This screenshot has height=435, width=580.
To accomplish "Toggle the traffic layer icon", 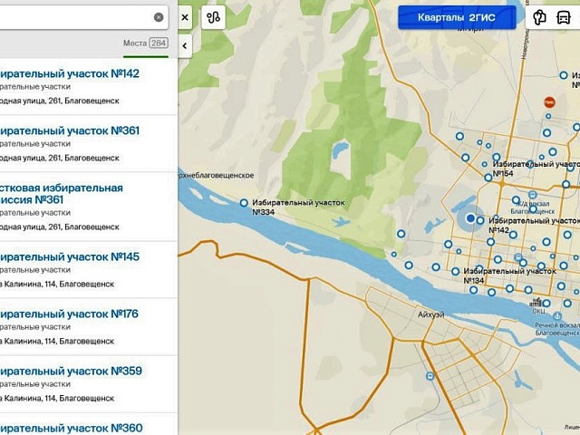I will (540, 17).
